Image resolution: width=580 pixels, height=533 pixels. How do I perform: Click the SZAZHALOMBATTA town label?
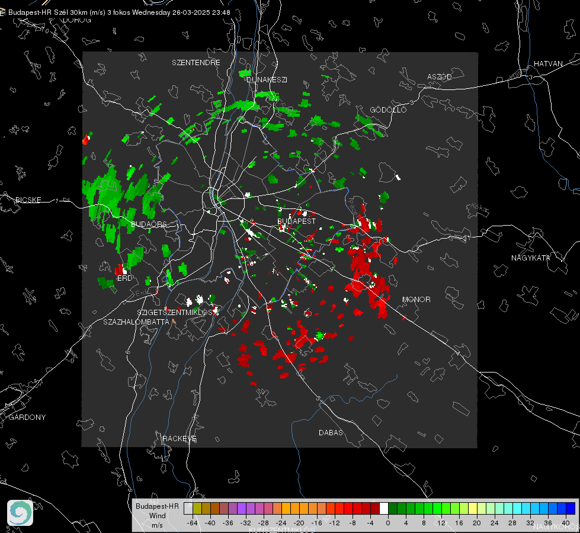[x=136, y=322]
